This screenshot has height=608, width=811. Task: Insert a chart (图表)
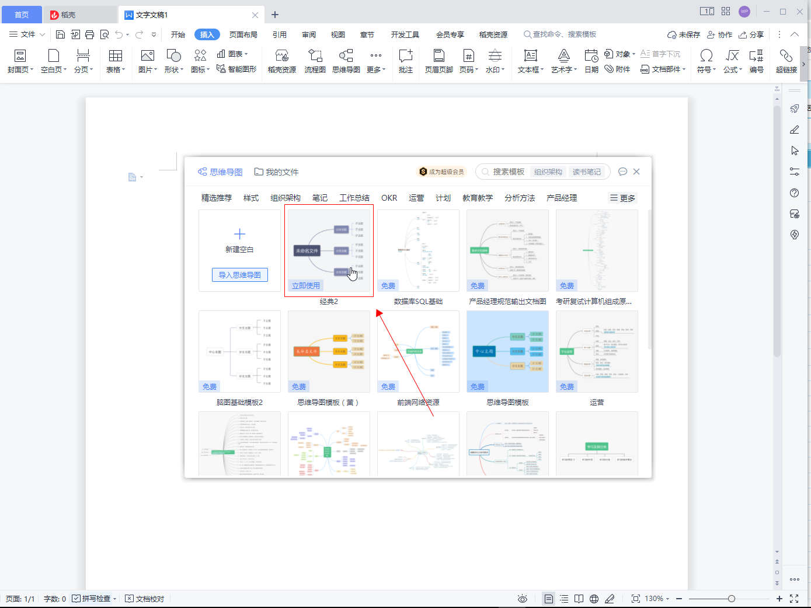click(x=232, y=54)
